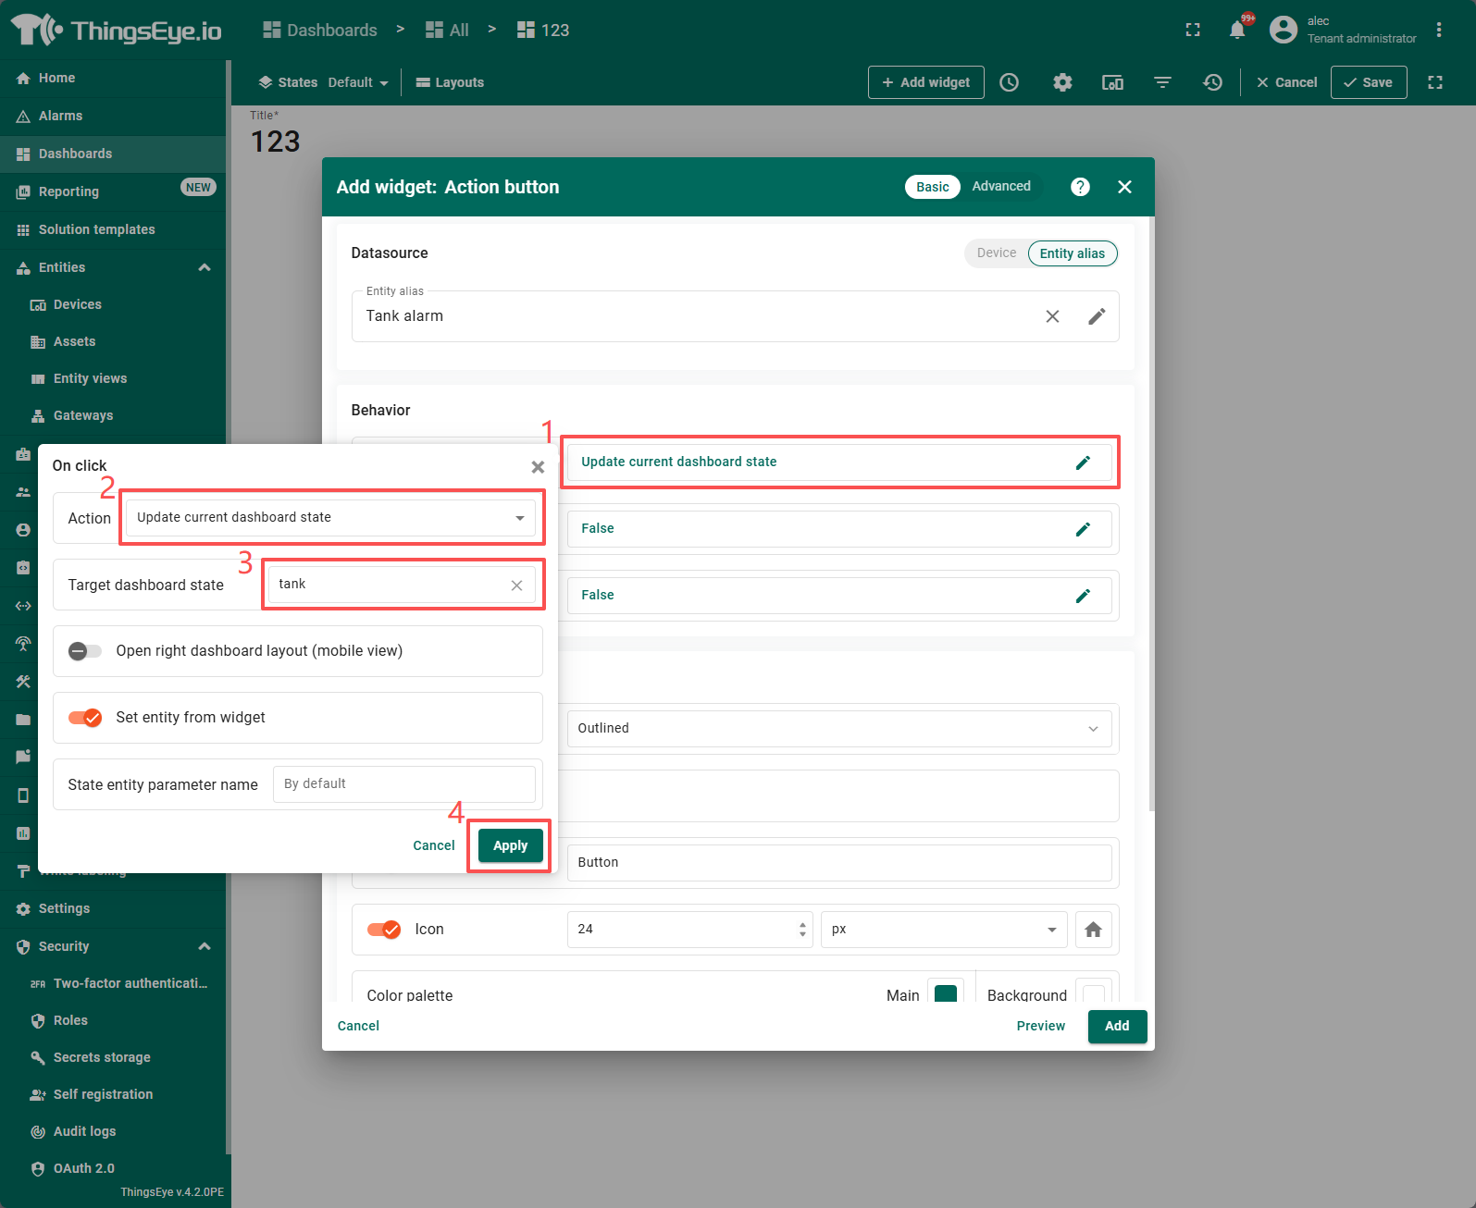Click the filters icon in toolbar
1476x1208 pixels.
coord(1162,82)
